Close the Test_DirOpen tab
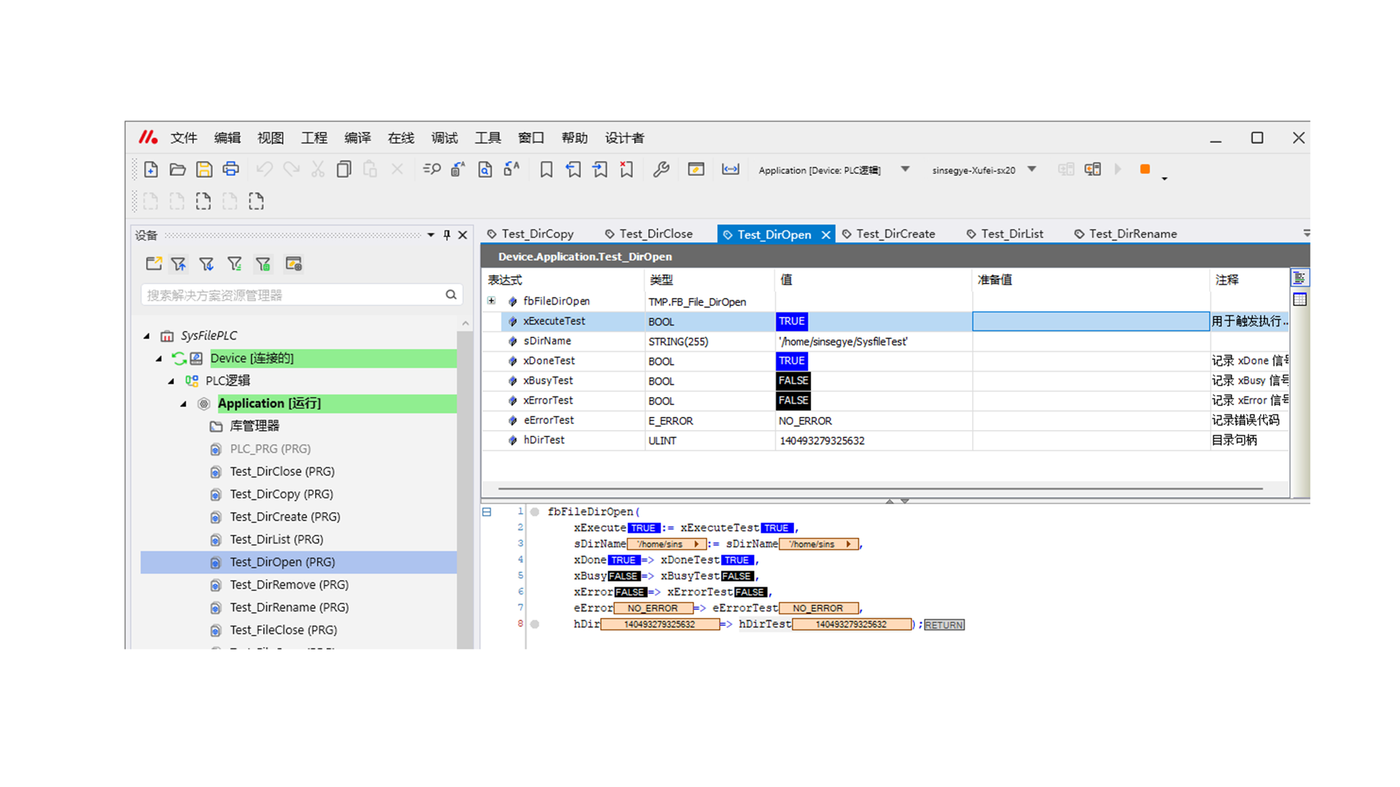Image resolution: width=1400 pixels, height=787 pixels. tap(825, 235)
